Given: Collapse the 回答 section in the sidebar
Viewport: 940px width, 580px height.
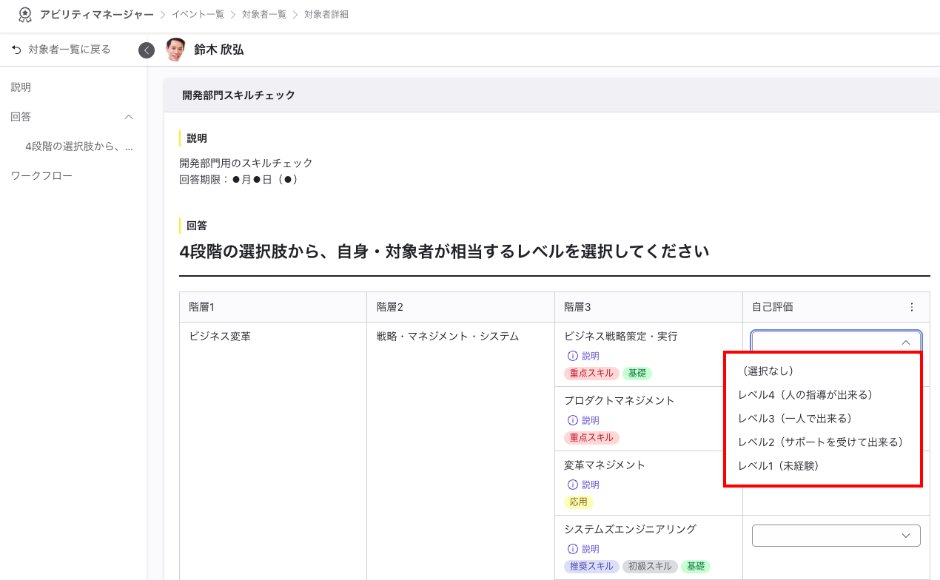Looking at the screenshot, I should tap(128, 117).
